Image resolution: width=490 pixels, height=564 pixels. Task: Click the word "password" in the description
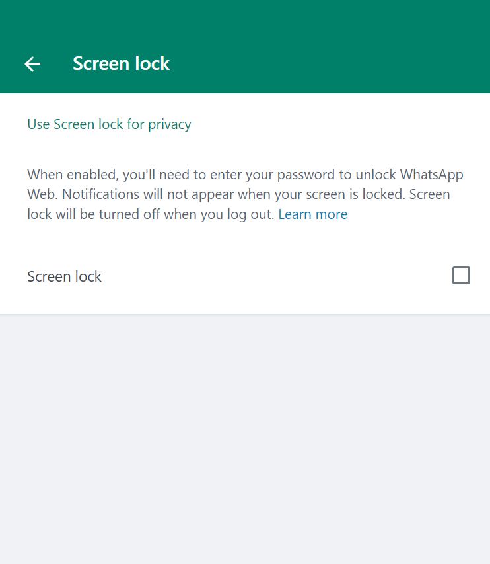(x=306, y=175)
